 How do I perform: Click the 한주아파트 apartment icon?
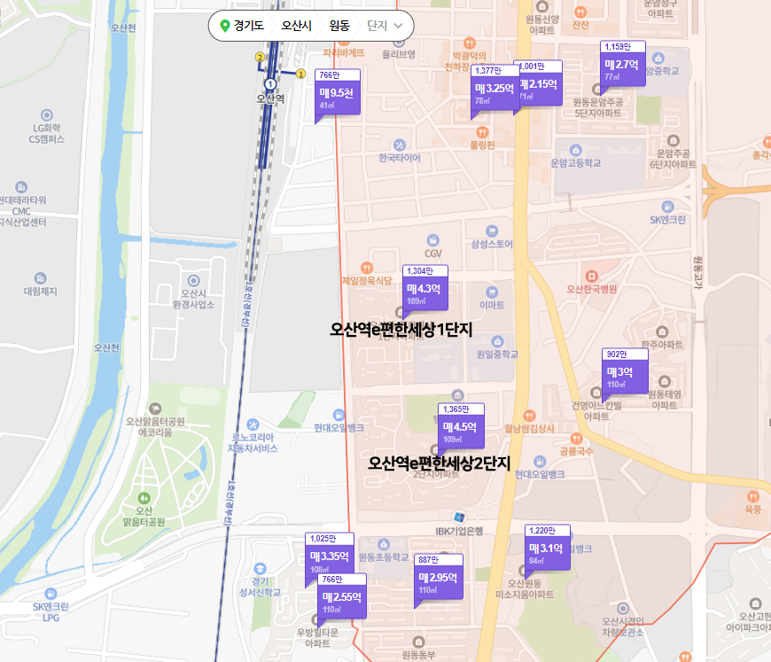662,331
